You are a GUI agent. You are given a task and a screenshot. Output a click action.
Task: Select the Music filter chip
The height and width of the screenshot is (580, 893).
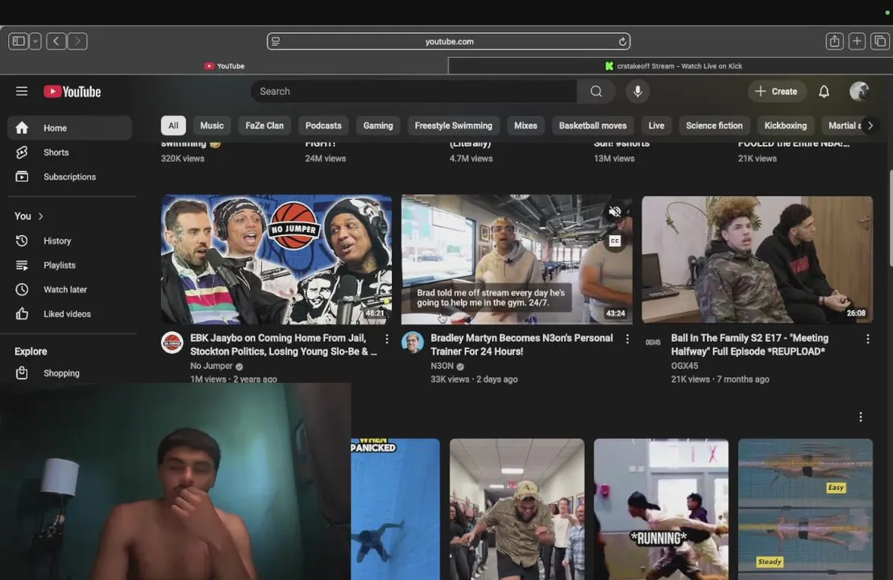point(212,126)
